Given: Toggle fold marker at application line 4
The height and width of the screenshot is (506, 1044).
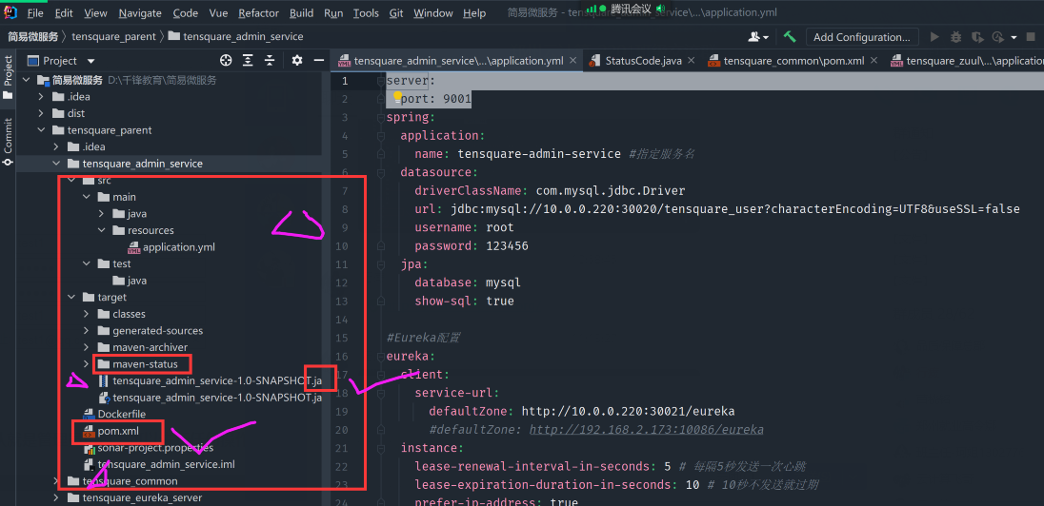Looking at the screenshot, I should [x=381, y=136].
